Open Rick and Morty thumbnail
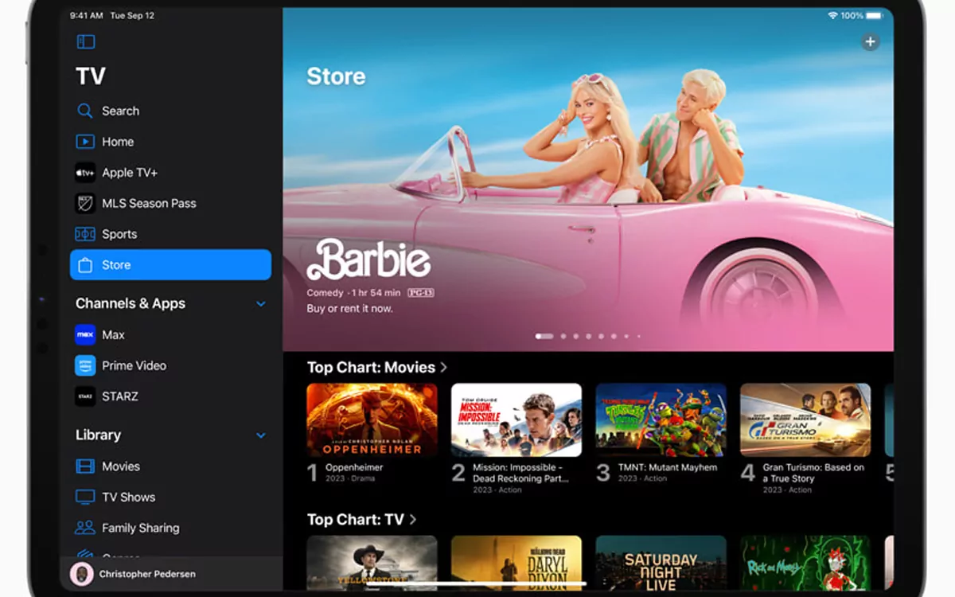955x597 pixels. point(805,562)
